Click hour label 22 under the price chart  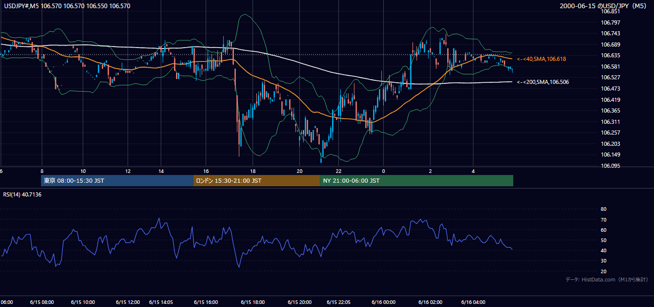click(x=339, y=171)
